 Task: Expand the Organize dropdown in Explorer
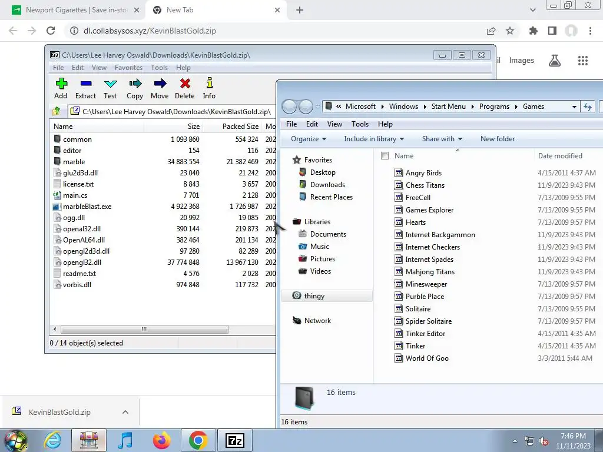click(309, 139)
